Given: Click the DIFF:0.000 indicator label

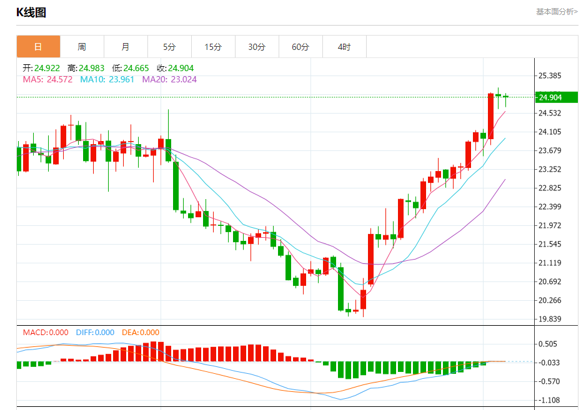Looking at the screenshot, I should (x=95, y=333).
